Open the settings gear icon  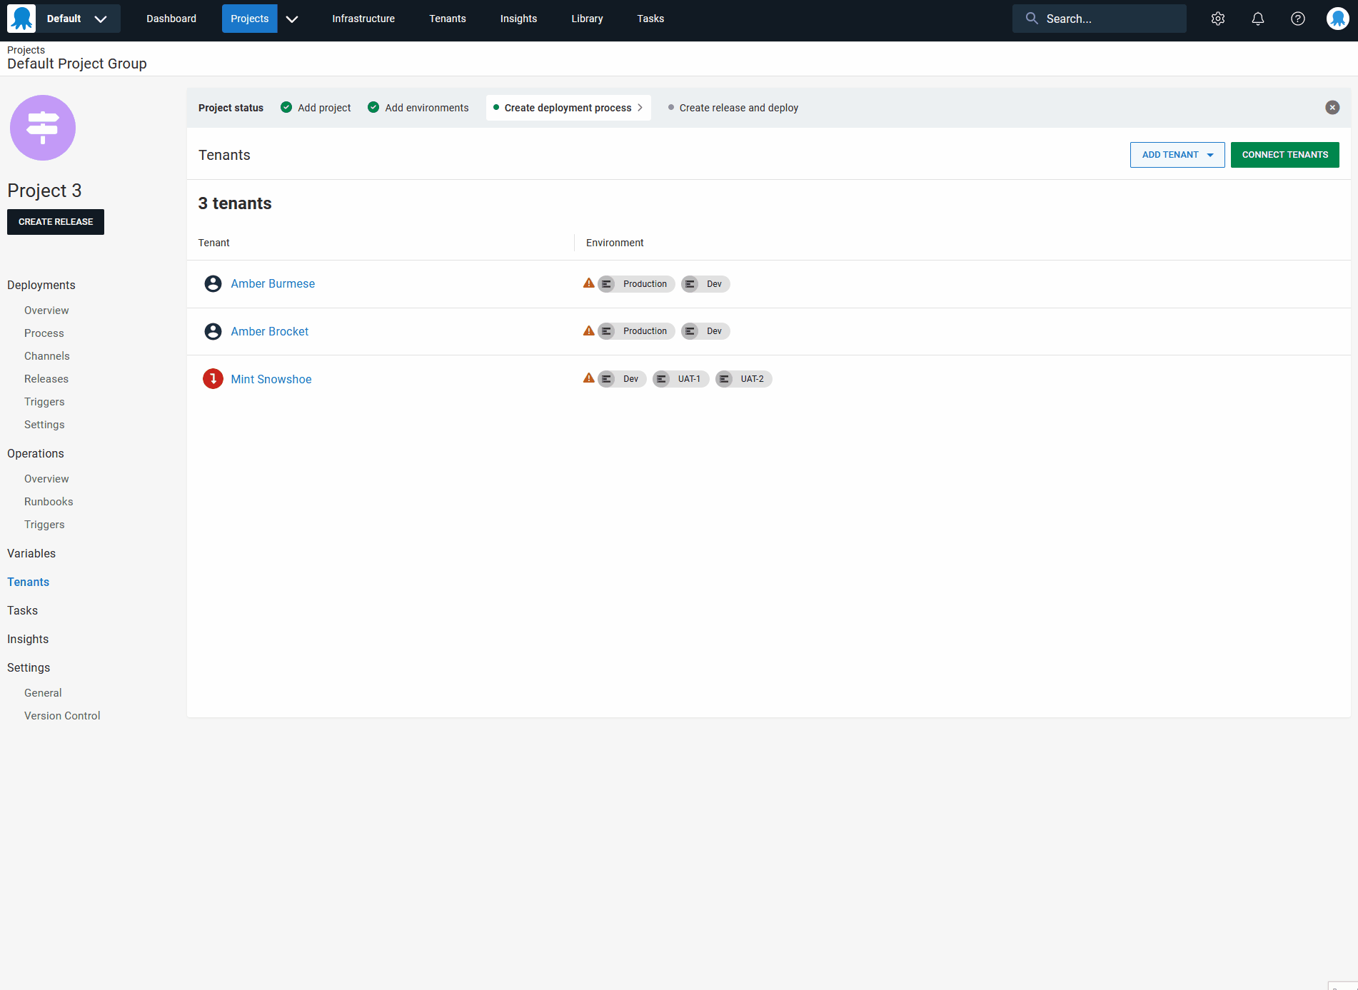pos(1218,19)
